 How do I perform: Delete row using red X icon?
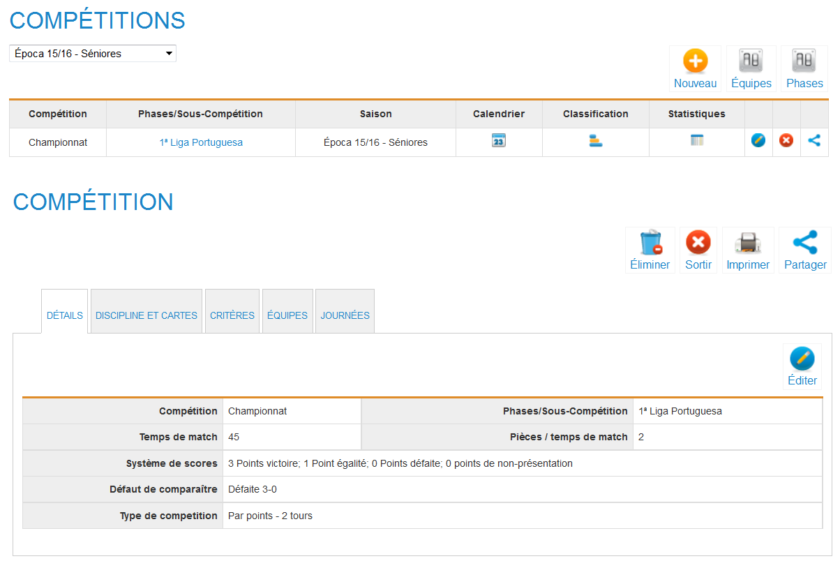pyautogui.click(x=786, y=141)
